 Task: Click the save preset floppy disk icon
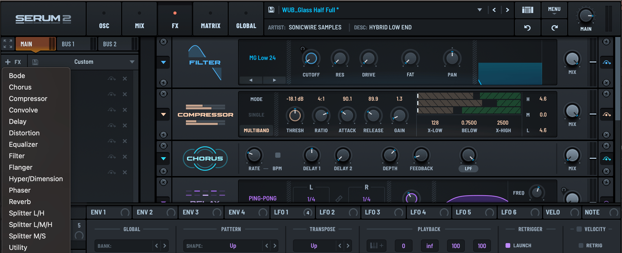tap(271, 10)
